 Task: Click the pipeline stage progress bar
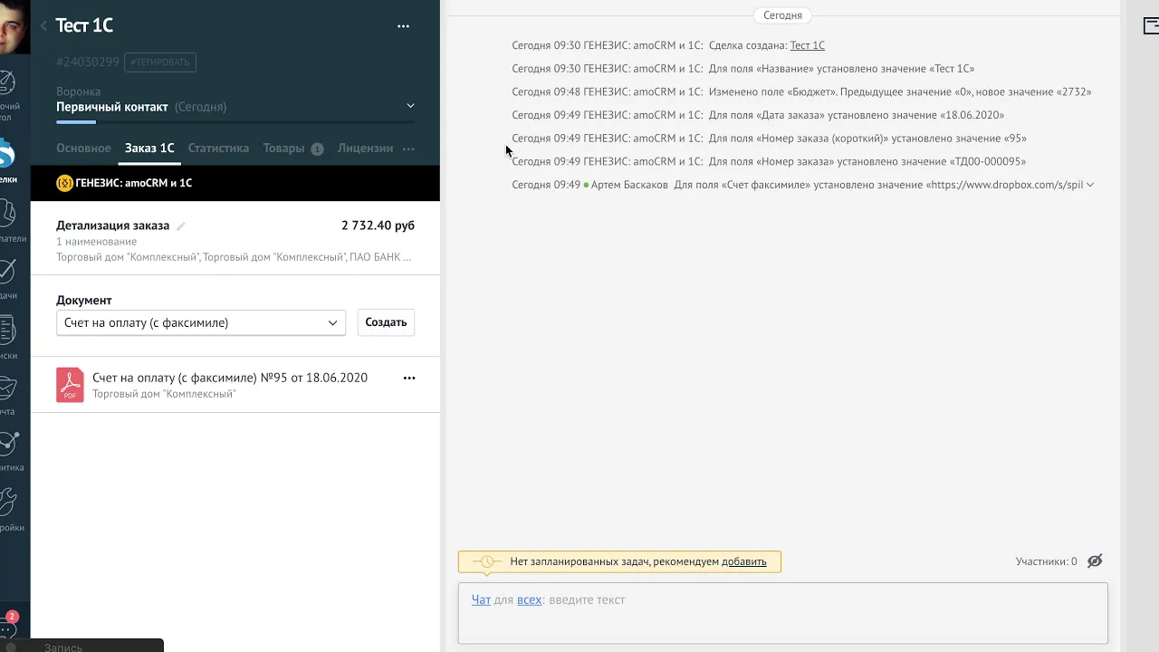235,121
